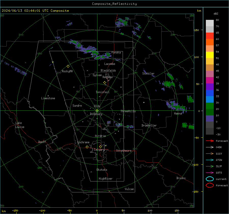Click the magenta 18TS arrow in the legend
The image size is (229, 214).
point(210,173)
